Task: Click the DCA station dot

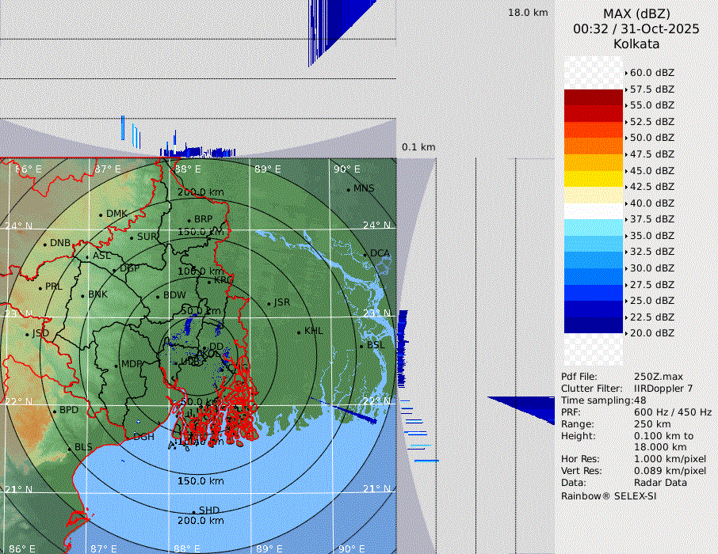Action: tap(365, 254)
